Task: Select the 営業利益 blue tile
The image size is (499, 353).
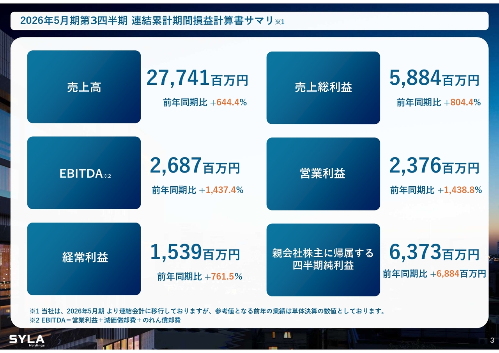Action: pos(323,174)
